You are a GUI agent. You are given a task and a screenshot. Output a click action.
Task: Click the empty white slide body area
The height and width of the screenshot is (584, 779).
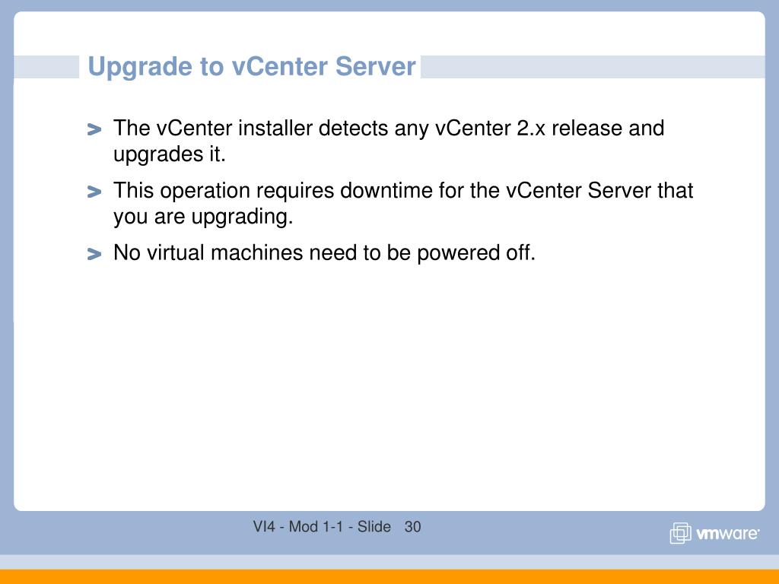(389, 387)
